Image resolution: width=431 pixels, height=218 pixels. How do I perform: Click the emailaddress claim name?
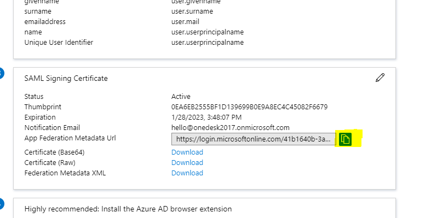[x=45, y=22]
